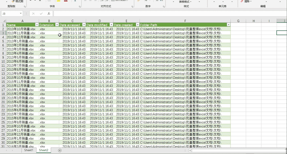Image resolution: width=287 pixels, height=154 pixels.
Task: Add a new sheet with the plus icon
Action: click(60, 150)
